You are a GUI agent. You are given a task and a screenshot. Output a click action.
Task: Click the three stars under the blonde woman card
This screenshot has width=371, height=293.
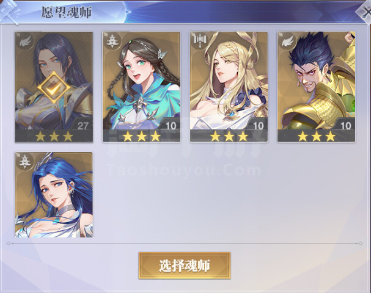229,136
